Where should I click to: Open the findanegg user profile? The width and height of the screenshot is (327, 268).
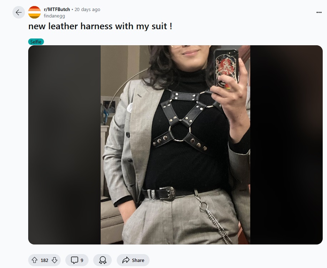54,16
